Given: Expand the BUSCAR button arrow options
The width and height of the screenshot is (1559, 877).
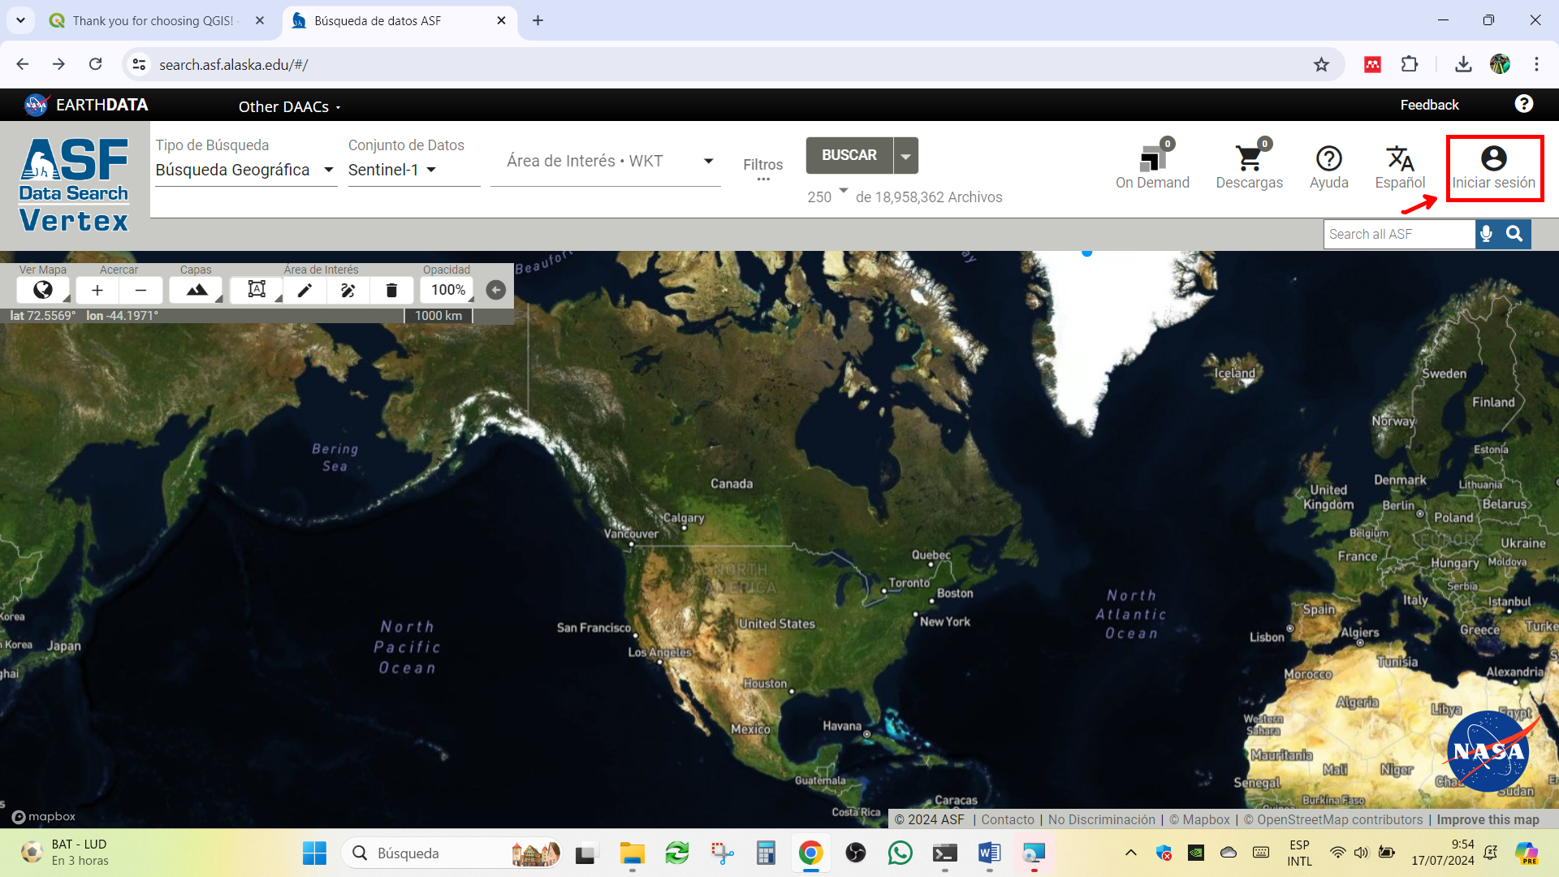Looking at the screenshot, I should [x=906, y=156].
